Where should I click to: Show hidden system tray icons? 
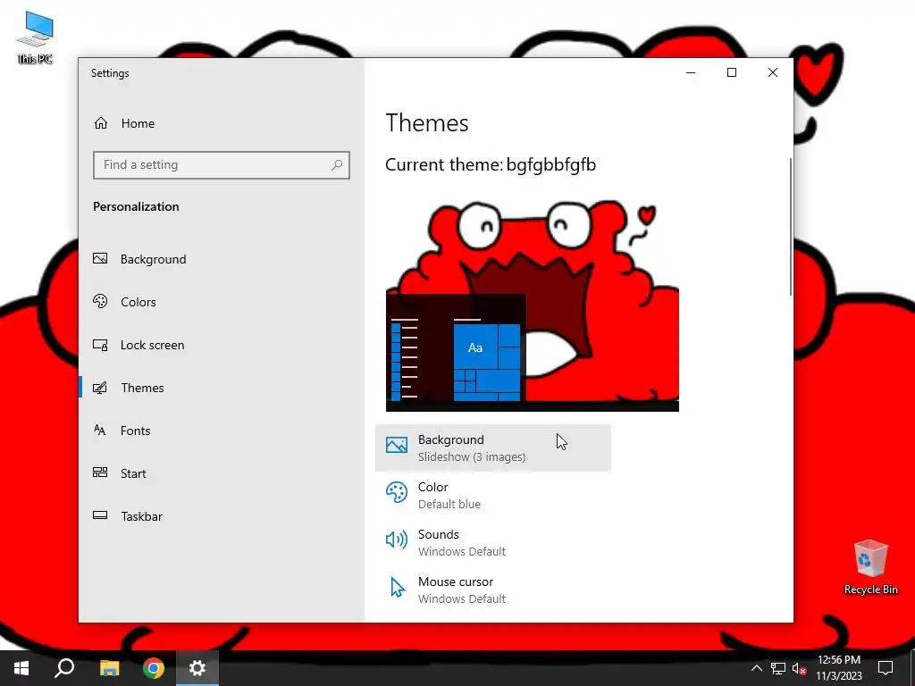click(756, 668)
